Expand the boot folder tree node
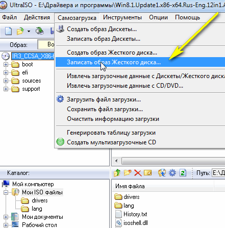This screenshot has height=228, width=225. (x=6, y=65)
